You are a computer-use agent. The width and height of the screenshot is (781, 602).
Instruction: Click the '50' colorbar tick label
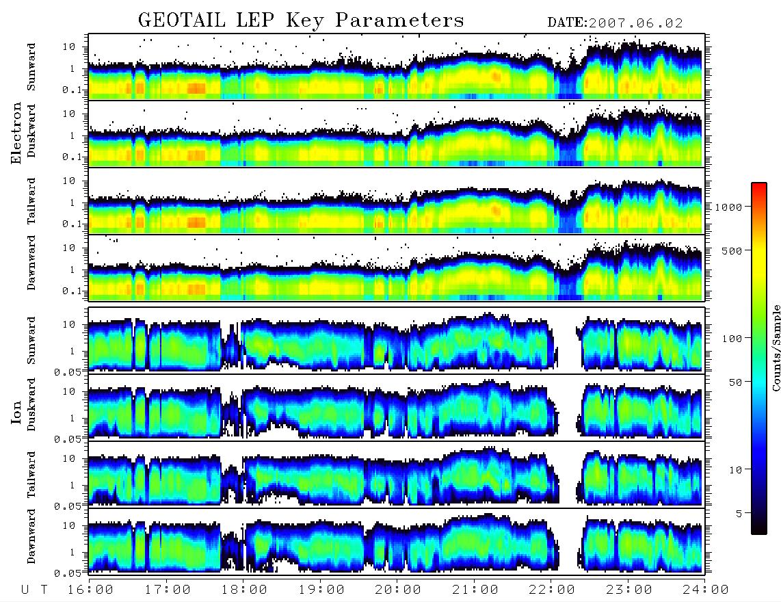pos(735,382)
